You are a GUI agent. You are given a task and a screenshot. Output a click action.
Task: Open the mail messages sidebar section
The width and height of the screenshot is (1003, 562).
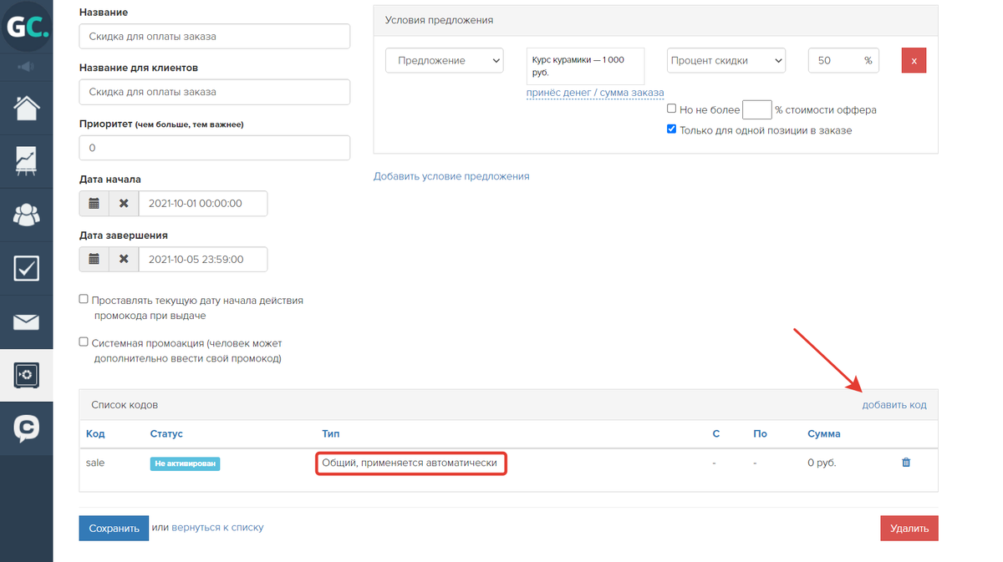(x=26, y=322)
